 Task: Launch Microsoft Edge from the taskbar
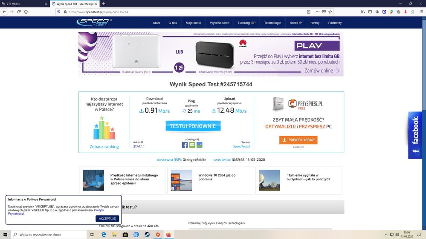pyautogui.click(x=104, y=235)
